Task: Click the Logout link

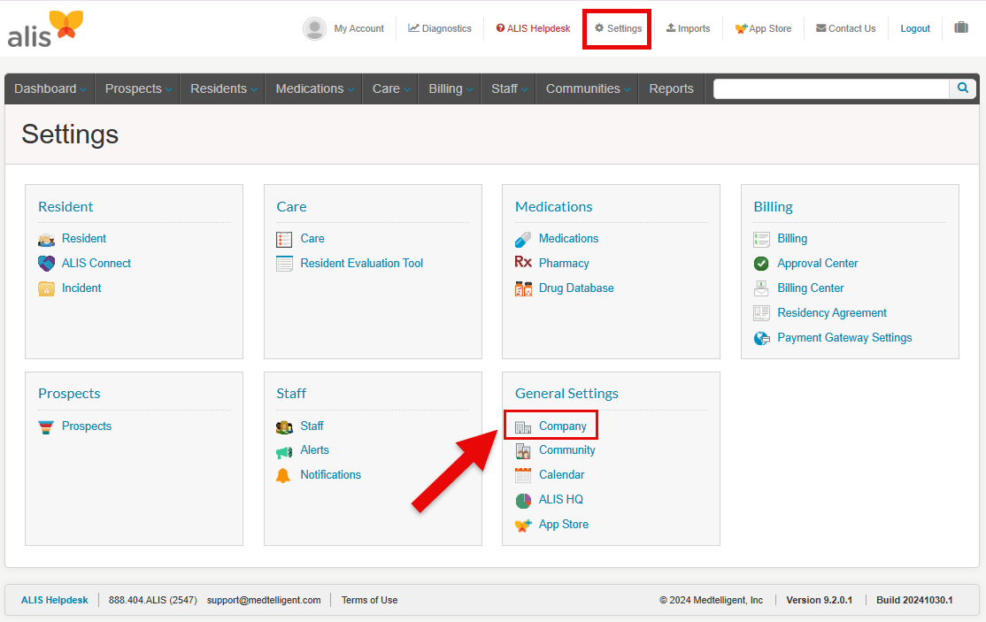Action: [x=915, y=28]
